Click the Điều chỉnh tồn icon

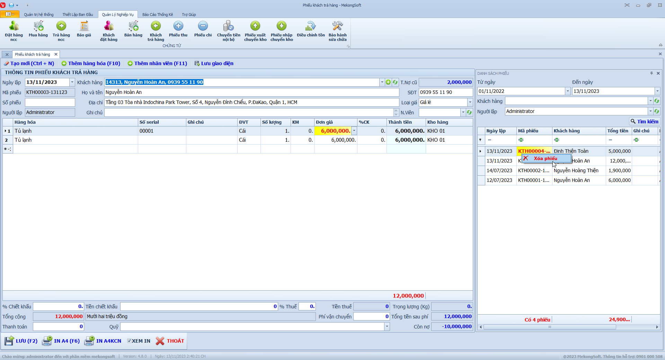coord(311,26)
